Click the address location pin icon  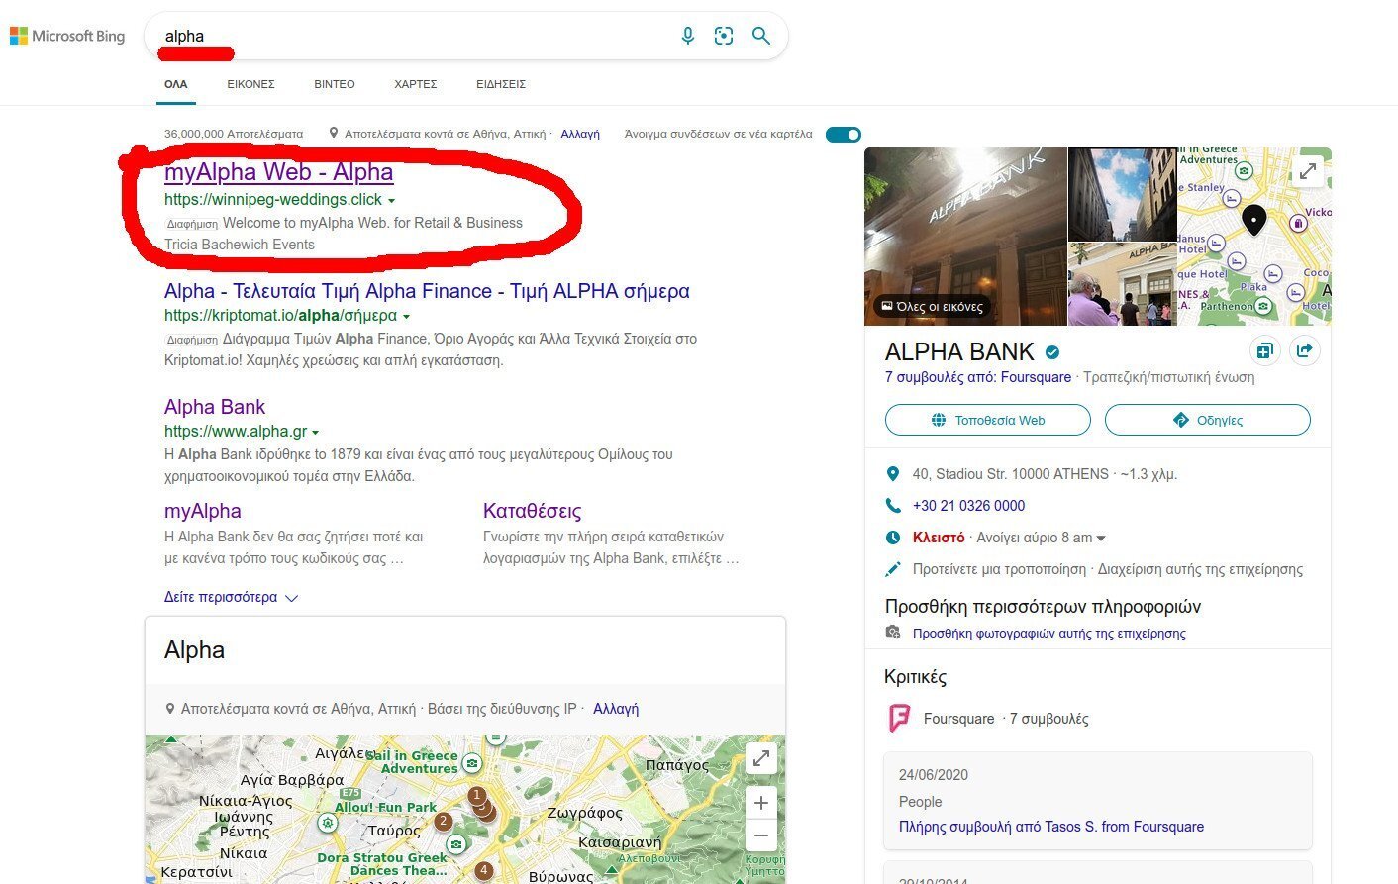pos(893,474)
